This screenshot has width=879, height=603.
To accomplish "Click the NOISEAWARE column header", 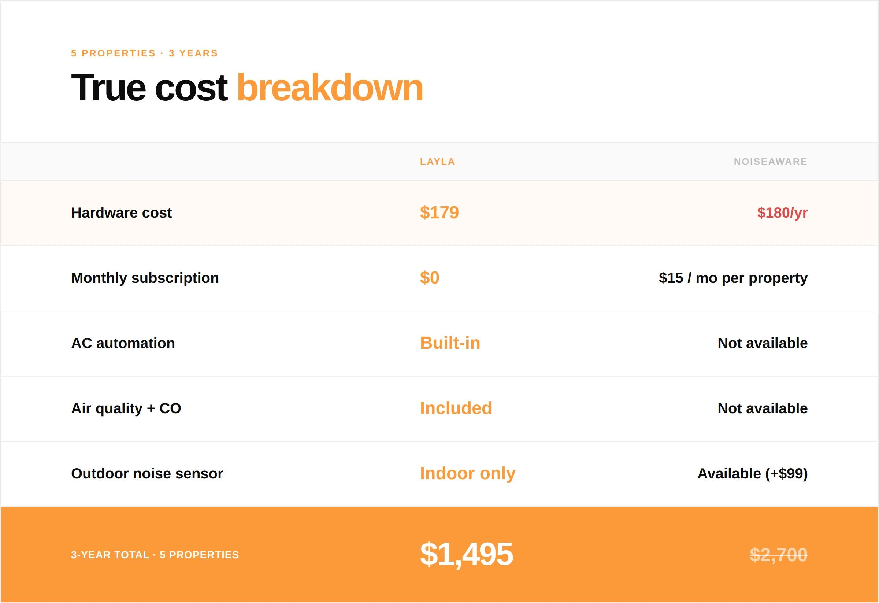I will tap(771, 162).
